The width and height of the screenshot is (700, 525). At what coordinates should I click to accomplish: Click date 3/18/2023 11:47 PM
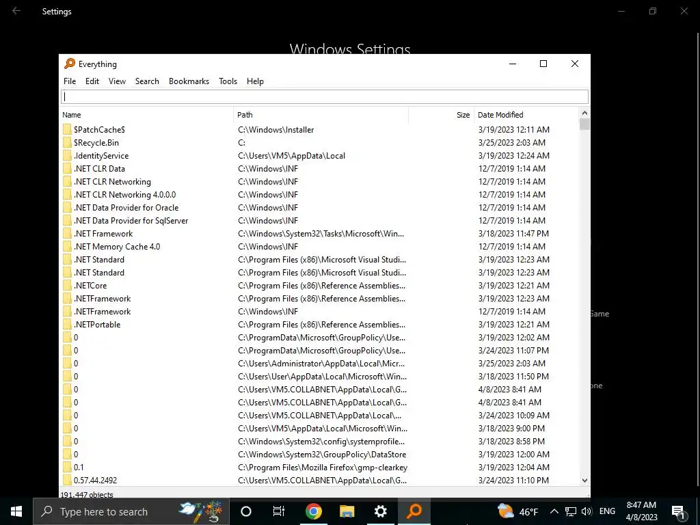513,234
